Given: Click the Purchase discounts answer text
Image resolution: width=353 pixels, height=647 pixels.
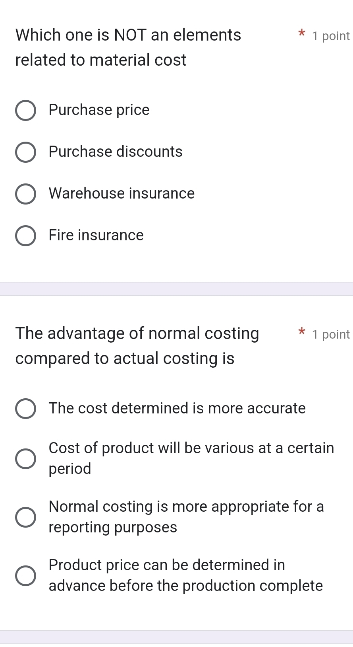Looking at the screenshot, I should click(x=115, y=152).
